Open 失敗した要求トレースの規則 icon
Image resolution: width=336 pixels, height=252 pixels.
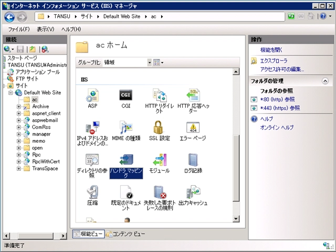coord(160,192)
